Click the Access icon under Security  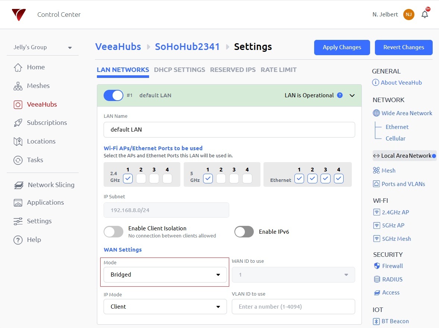(x=377, y=293)
